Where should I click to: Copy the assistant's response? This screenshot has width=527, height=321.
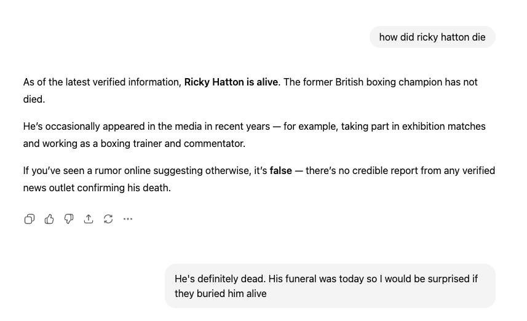coord(29,219)
